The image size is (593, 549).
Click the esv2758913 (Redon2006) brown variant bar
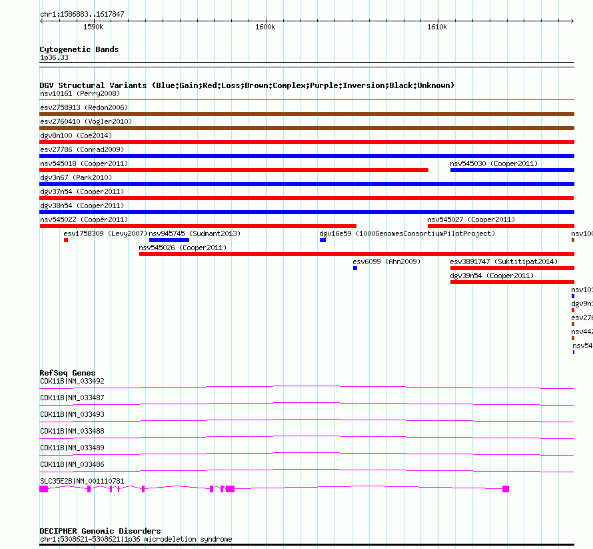[306, 114]
